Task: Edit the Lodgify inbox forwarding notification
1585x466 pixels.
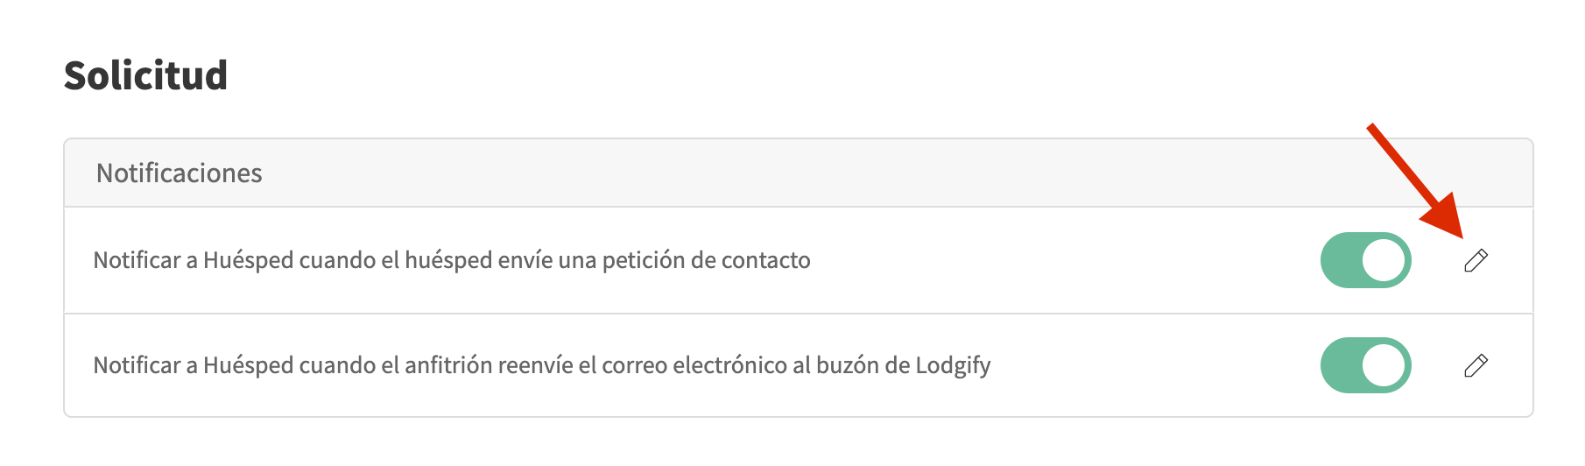Action: click(1476, 365)
